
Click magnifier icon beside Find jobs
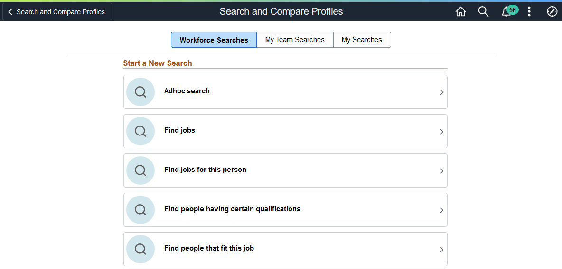140,131
